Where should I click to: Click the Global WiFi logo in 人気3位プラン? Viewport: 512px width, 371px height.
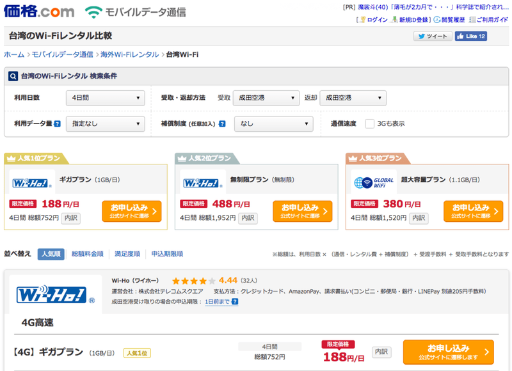(374, 183)
